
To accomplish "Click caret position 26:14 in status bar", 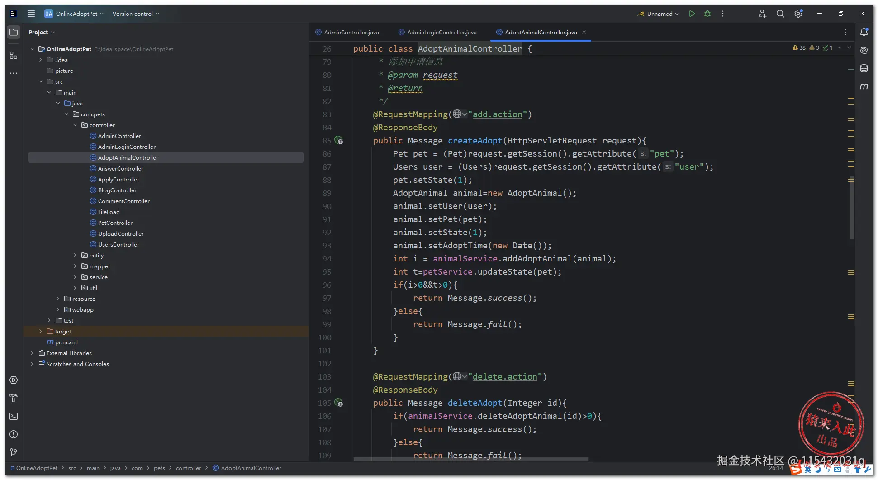I will (776, 468).
